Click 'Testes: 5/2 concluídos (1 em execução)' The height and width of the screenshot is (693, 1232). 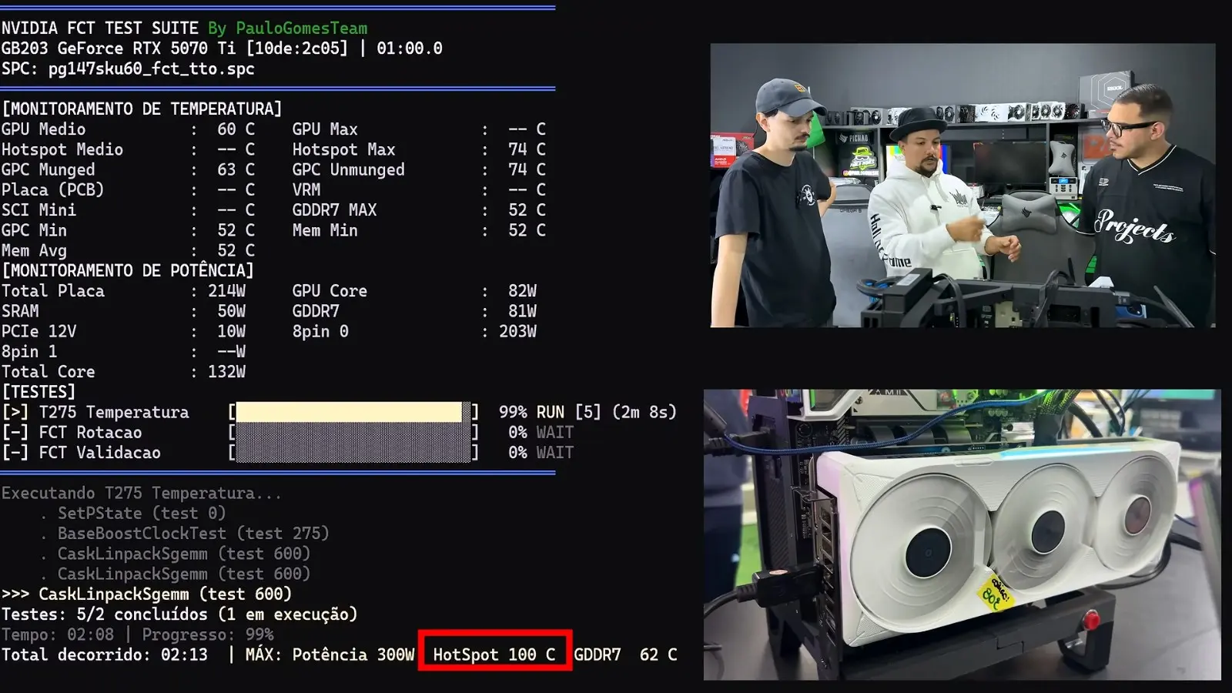[x=179, y=614]
